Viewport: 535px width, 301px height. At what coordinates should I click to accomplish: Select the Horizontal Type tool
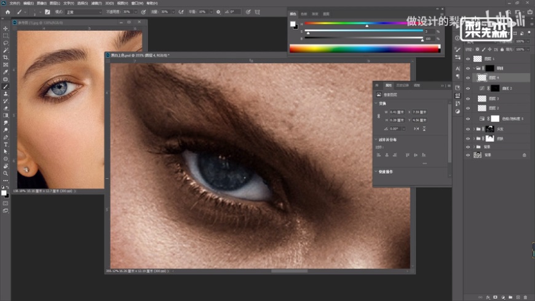click(6, 144)
